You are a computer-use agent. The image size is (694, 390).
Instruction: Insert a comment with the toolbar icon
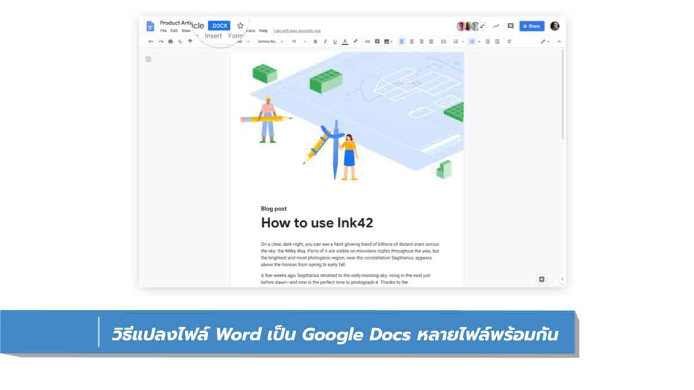377,42
